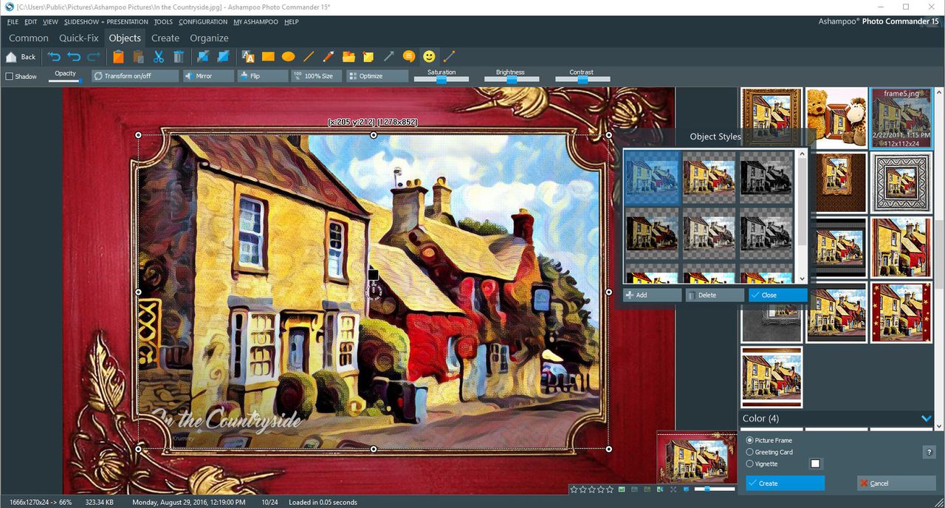Select the pencil drawing tool
Viewport: 945px width, 508px height.
329,57
